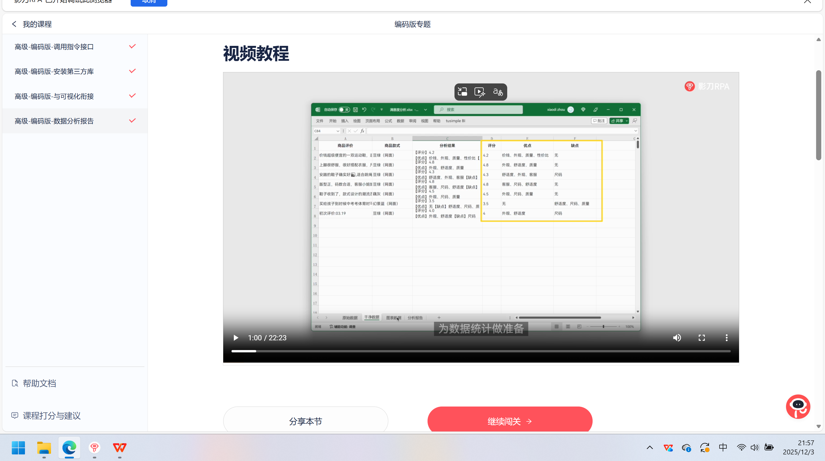Screen dimensions: 825x461
Task: Open WPS Office from the taskbar
Action: pyautogui.click(x=120, y=448)
